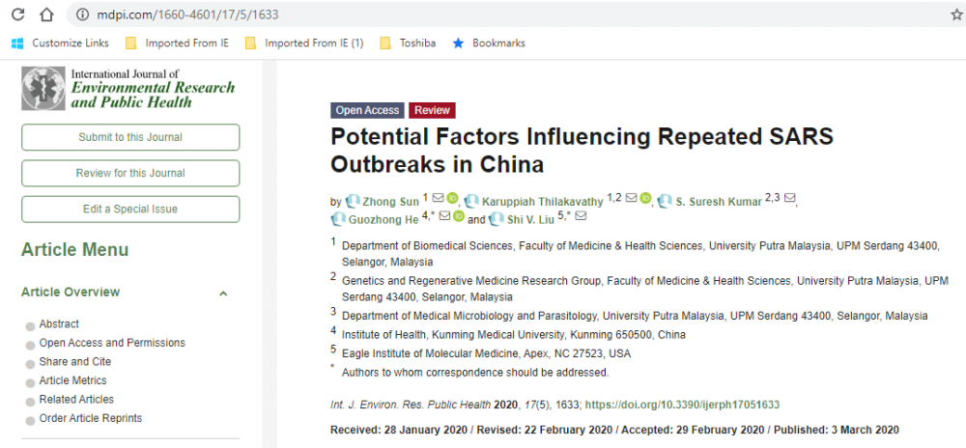Click the journal logo image

(128, 88)
